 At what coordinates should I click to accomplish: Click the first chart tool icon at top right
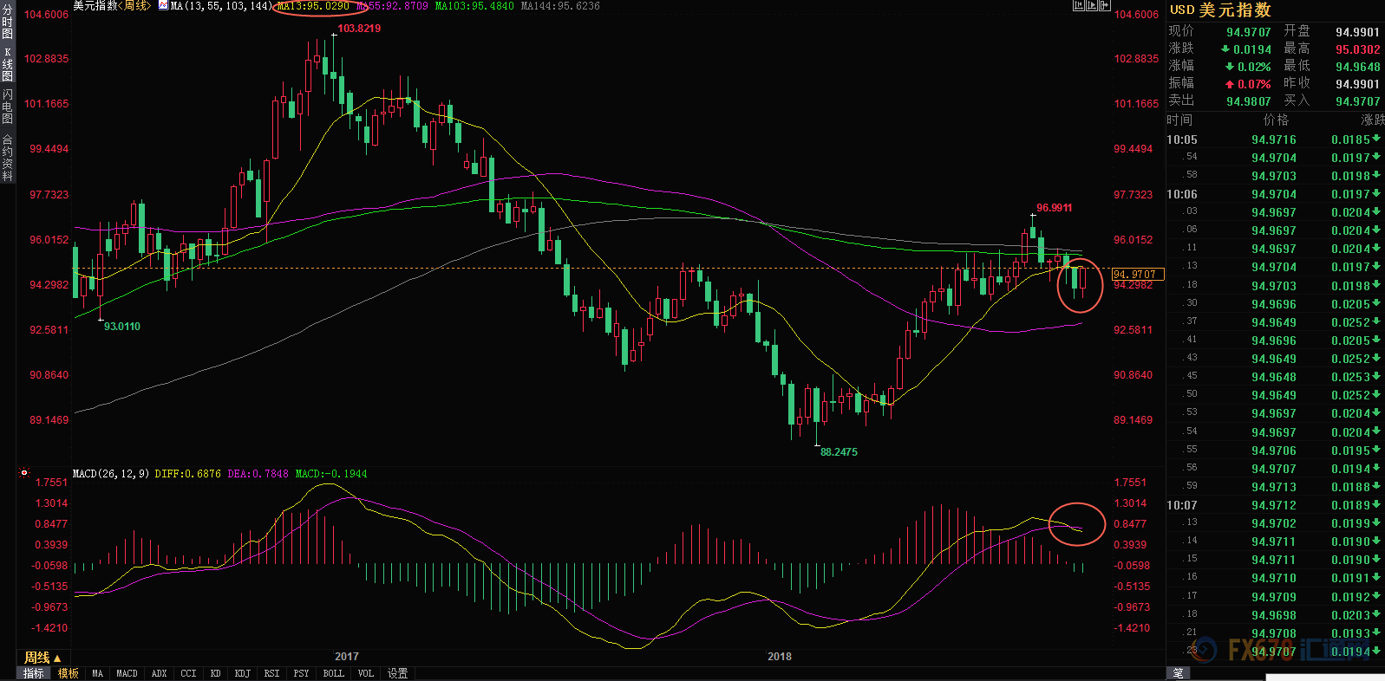[1078, 6]
